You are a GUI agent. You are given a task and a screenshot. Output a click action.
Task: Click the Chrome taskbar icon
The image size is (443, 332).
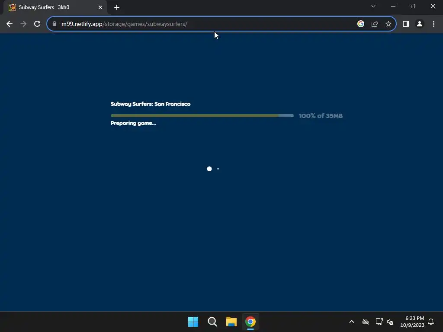250,322
